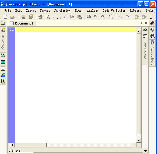Click the teal code brackets sidebar icon
Image resolution: width=157 pixels, height=154 pixels.
click(3, 62)
